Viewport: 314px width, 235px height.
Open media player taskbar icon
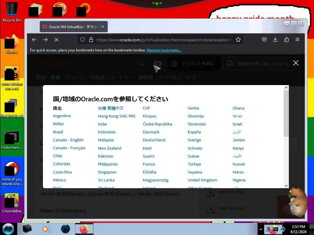click(46, 229)
